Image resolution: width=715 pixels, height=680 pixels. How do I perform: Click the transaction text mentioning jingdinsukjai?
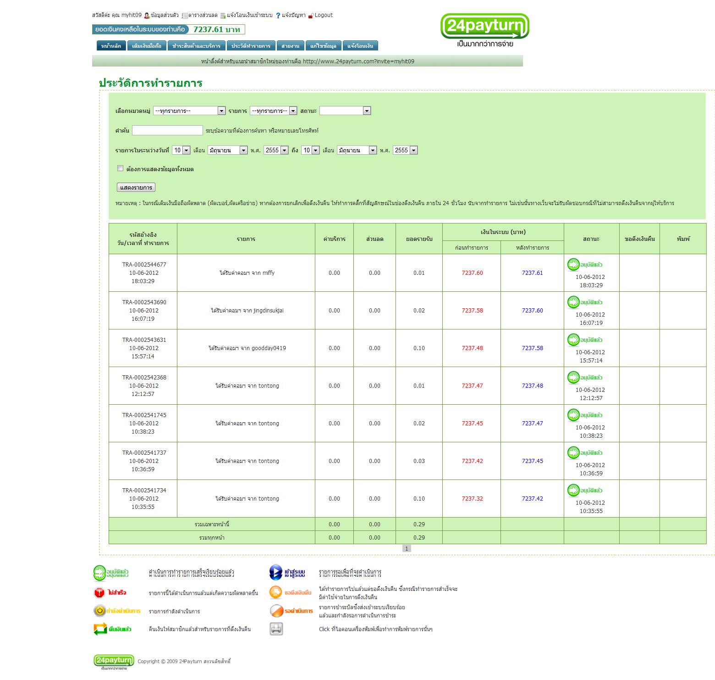247,311
